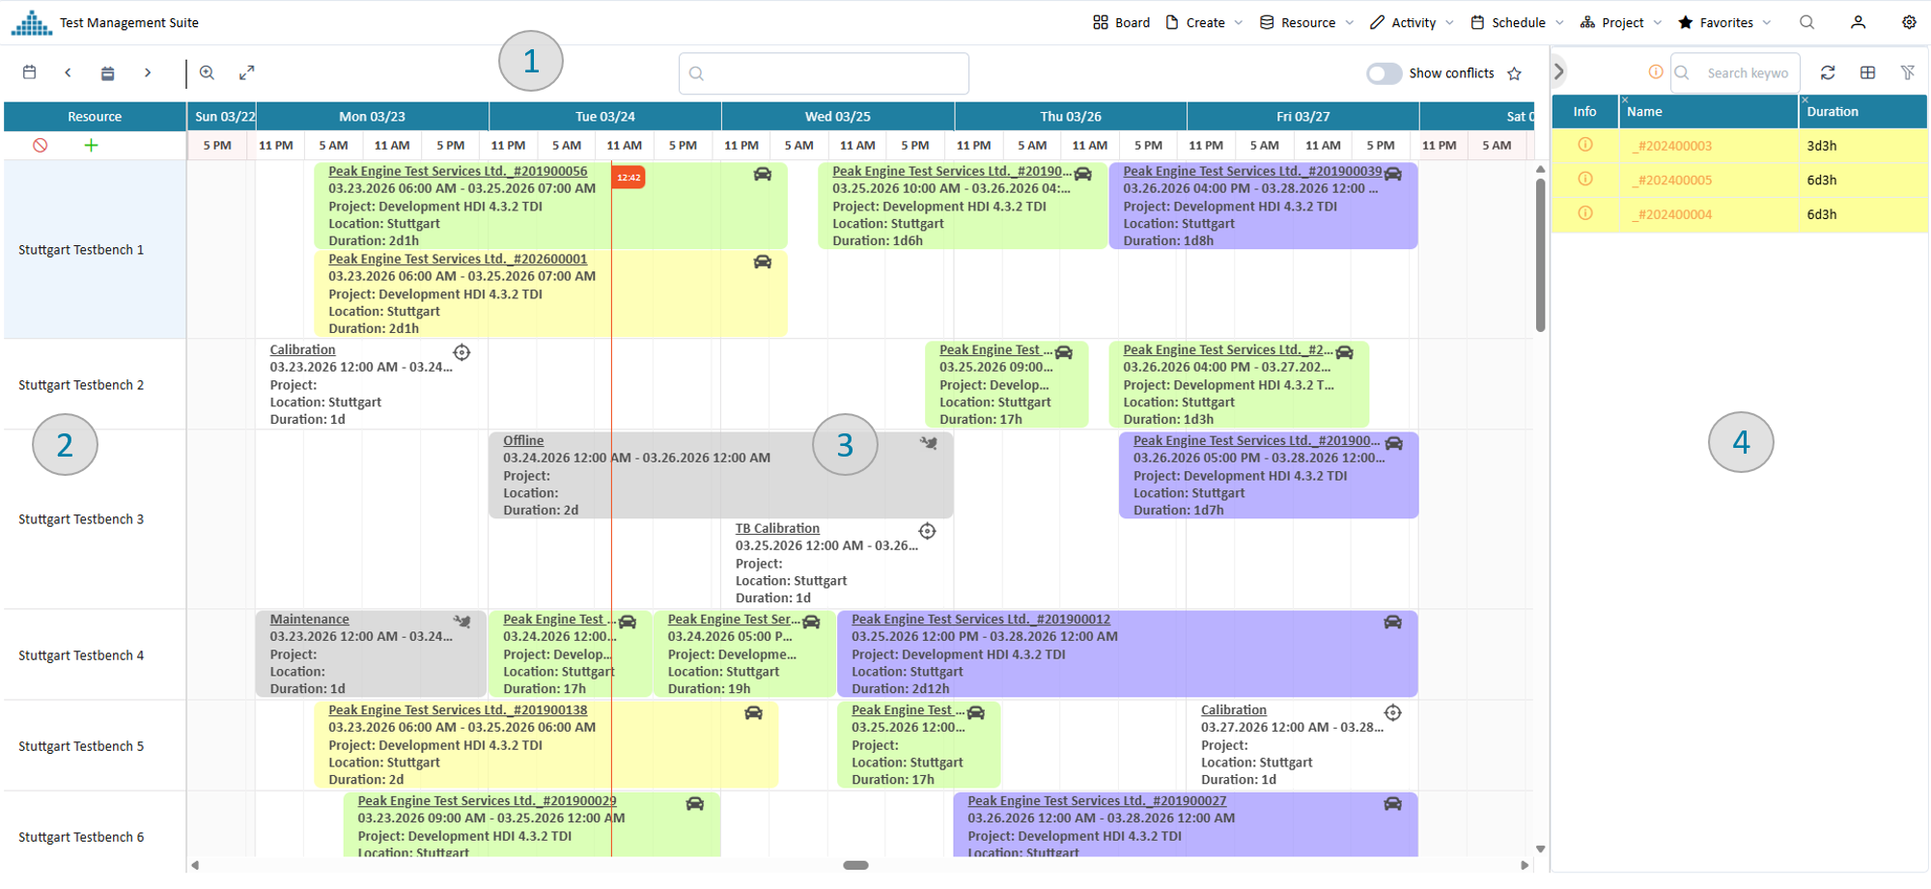Open the Offline entry link
Viewport: 1931px width, 889px height.
tap(523, 440)
